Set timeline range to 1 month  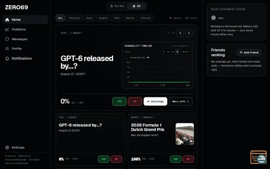point(184,52)
